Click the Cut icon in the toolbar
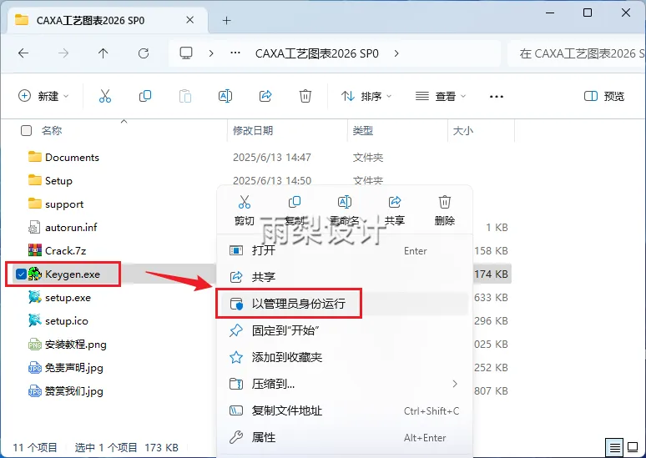The height and width of the screenshot is (458, 646). tap(104, 97)
